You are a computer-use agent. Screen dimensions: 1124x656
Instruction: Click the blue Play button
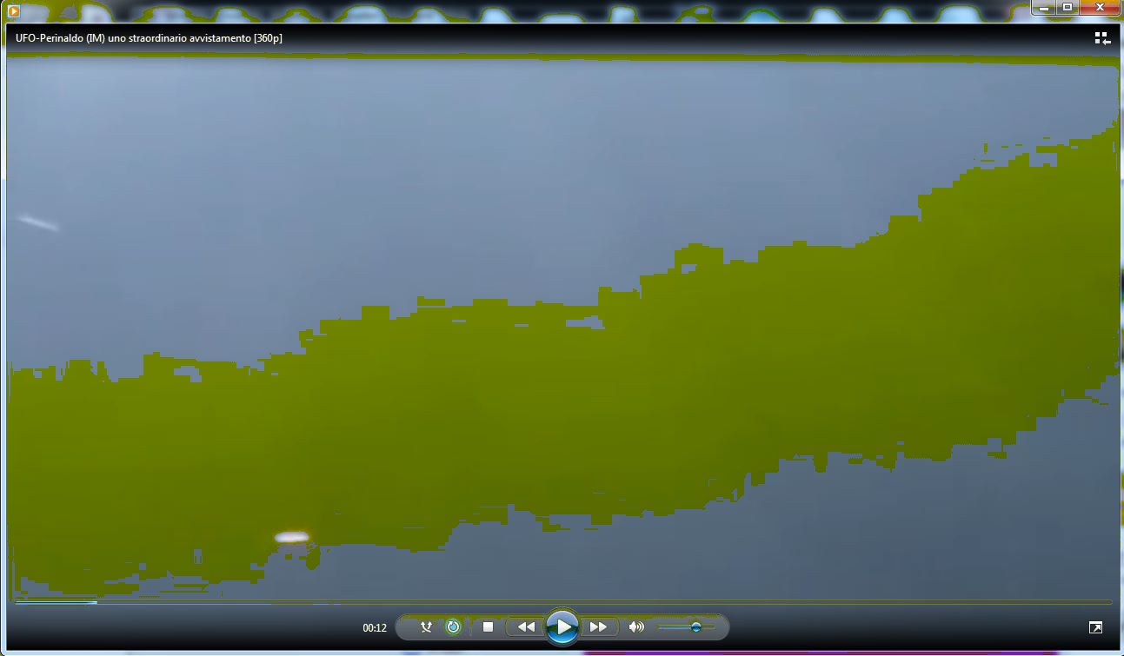click(x=562, y=626)
